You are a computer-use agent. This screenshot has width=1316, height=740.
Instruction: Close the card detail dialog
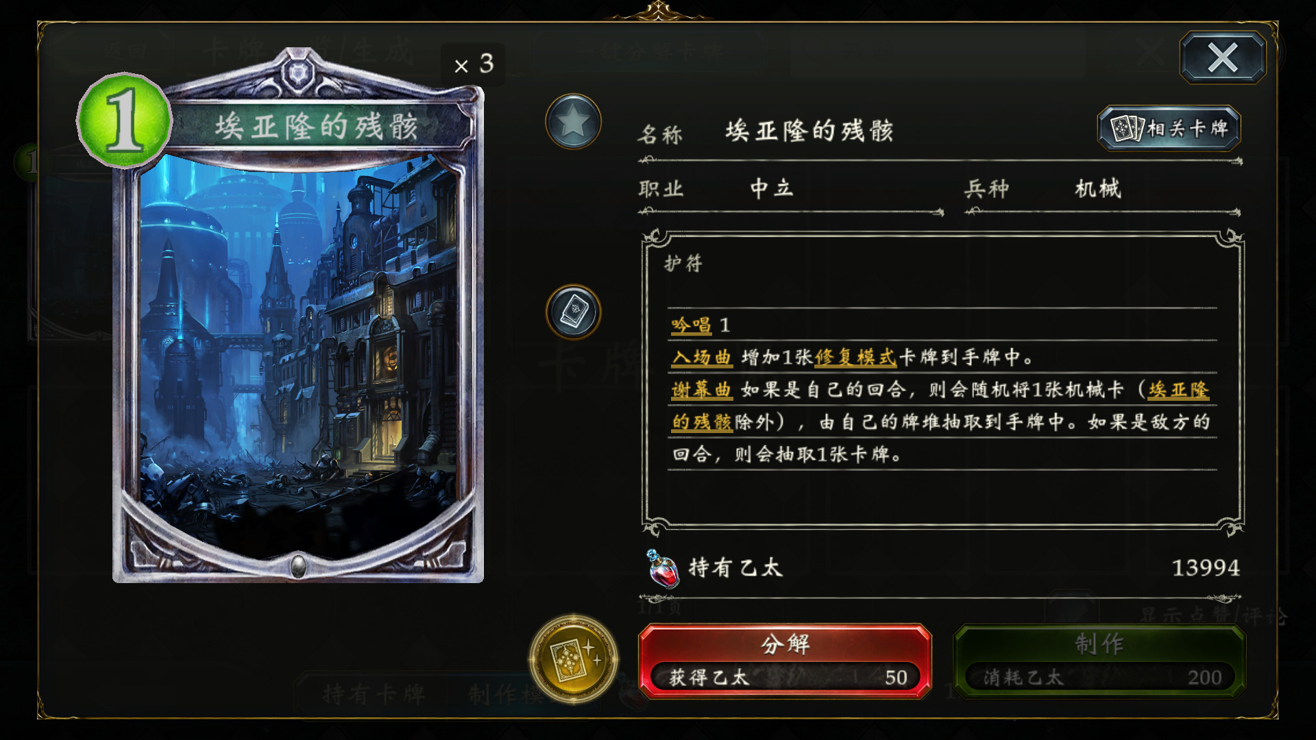coord(1223,58)
